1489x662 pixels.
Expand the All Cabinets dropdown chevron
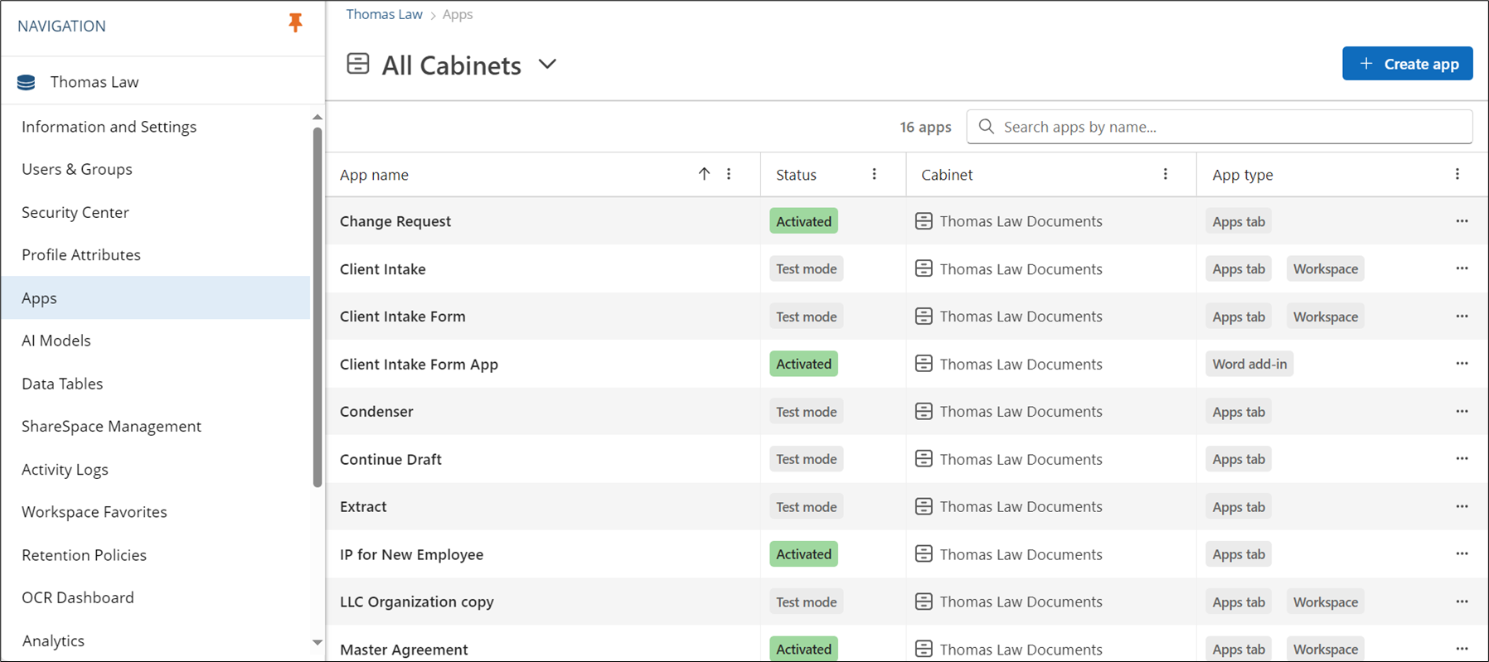(x=547, y=64)
